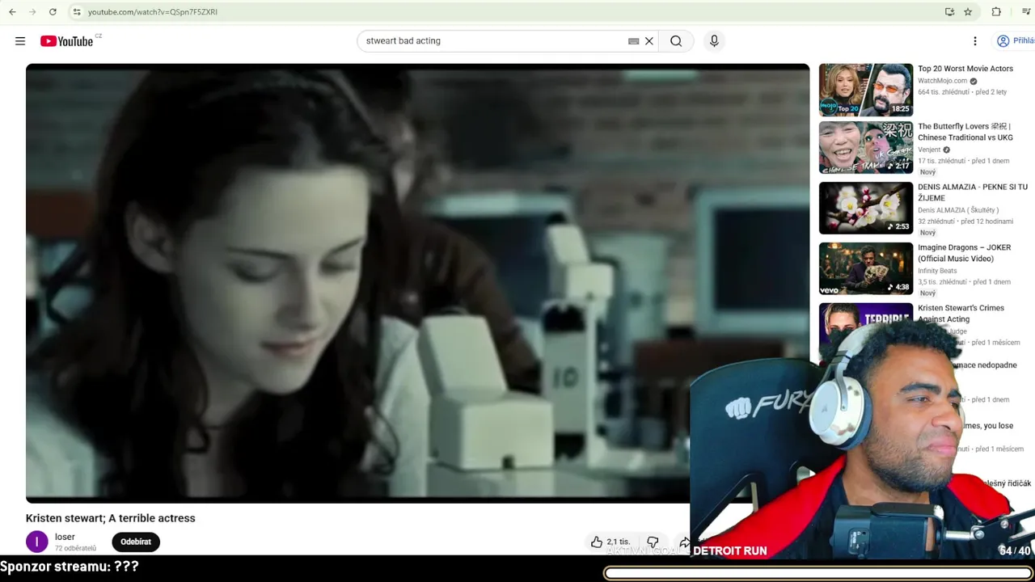Open the loser channel avatar

(37, 542)
